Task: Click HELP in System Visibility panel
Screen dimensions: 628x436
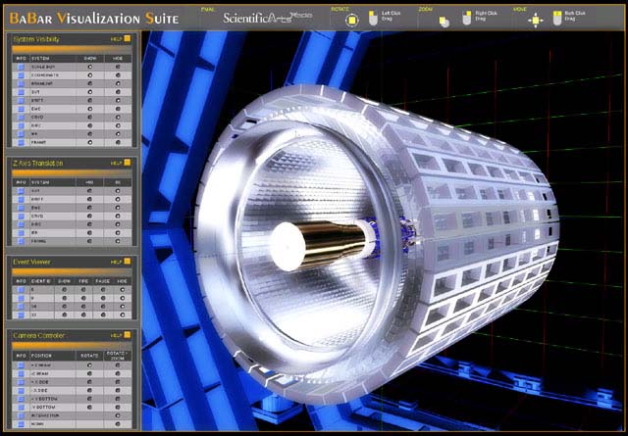Action: [x=121, y=39]
